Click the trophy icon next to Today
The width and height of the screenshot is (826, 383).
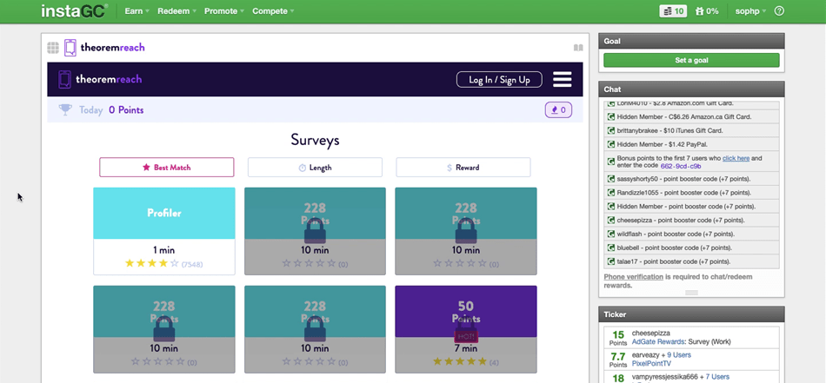[65, 110]
